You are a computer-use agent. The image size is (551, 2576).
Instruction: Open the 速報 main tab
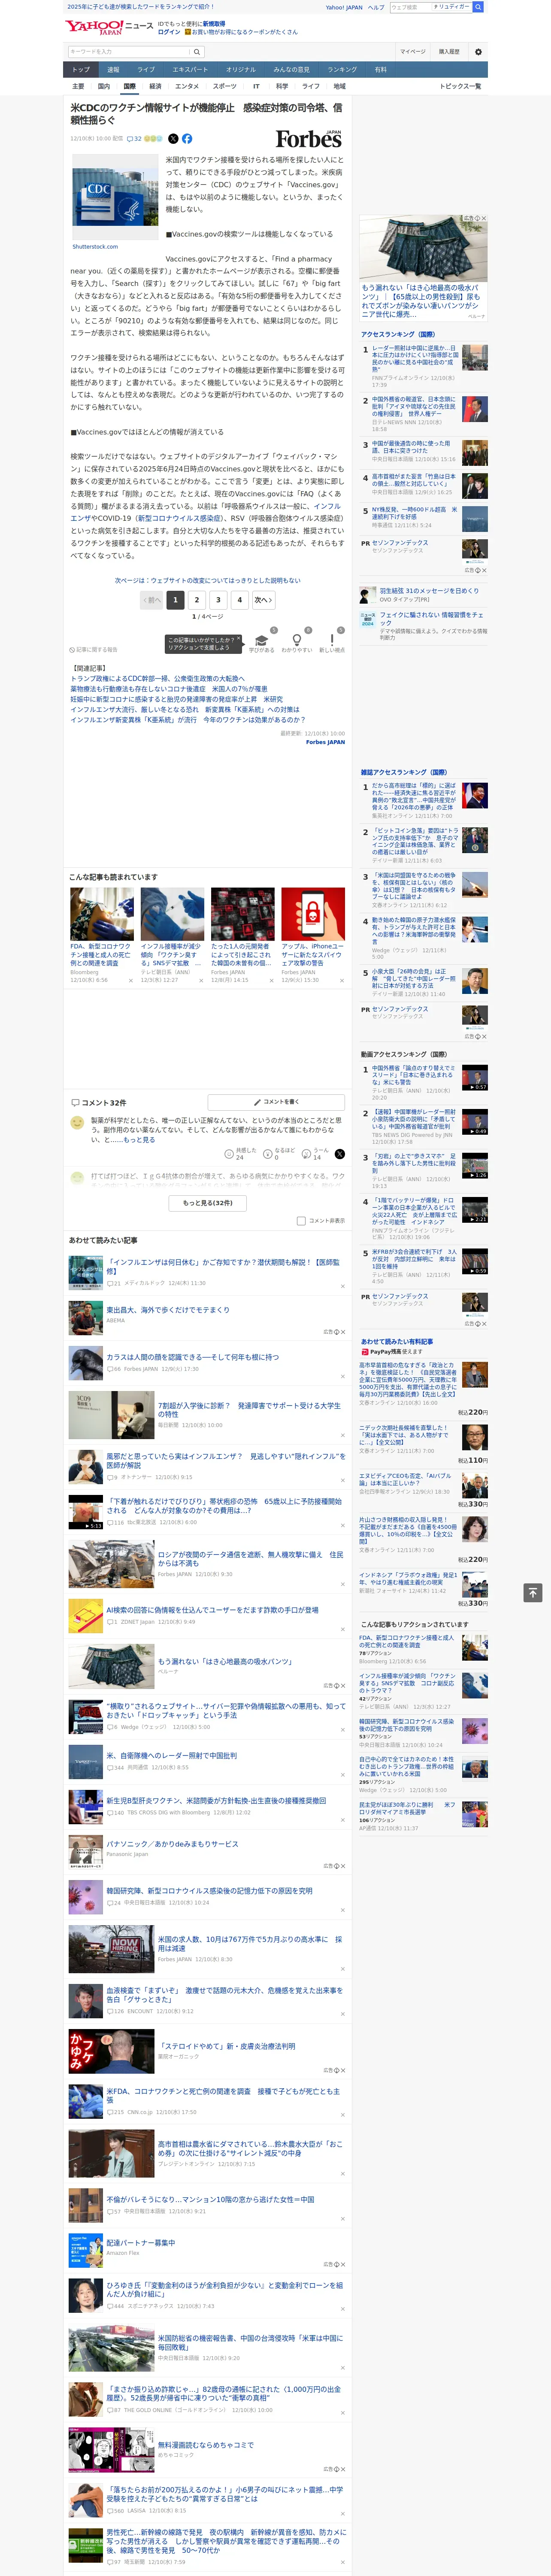[113, 70]
